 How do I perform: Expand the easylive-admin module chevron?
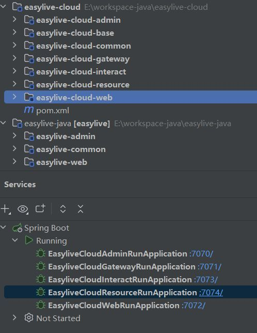click(x=14, y=135)
